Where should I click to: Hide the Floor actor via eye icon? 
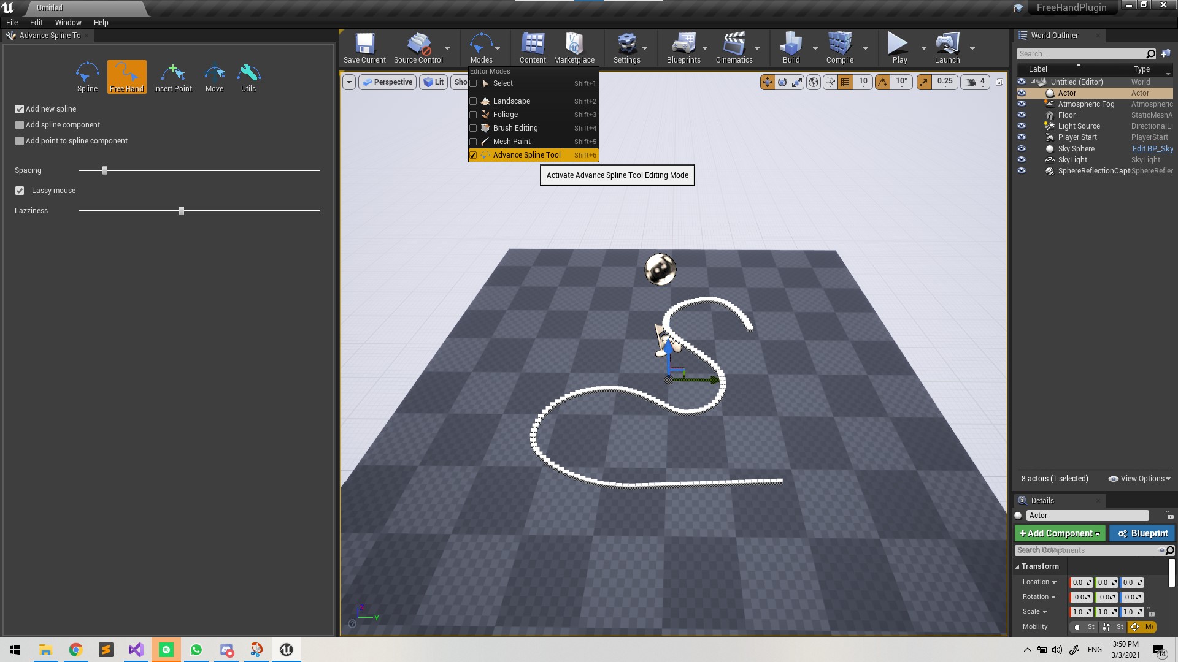point(1022,115)
